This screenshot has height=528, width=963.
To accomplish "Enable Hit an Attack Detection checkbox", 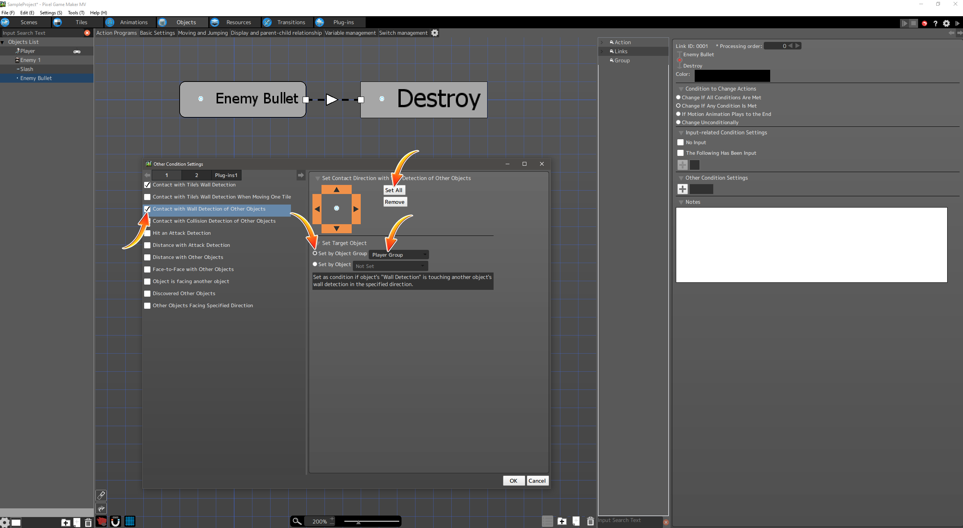I will click(x=148, y=233).
